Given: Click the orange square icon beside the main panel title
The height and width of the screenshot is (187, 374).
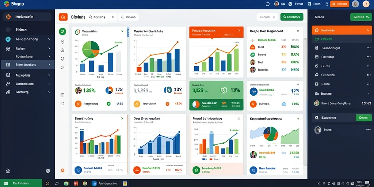Looking at the screenshot, I should 63,17.
